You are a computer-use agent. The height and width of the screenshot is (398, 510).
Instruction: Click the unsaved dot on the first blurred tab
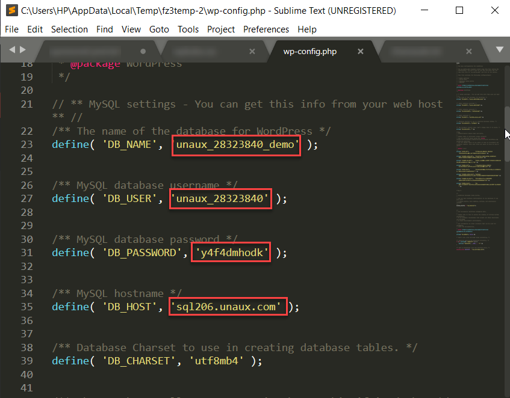(143, 51)
